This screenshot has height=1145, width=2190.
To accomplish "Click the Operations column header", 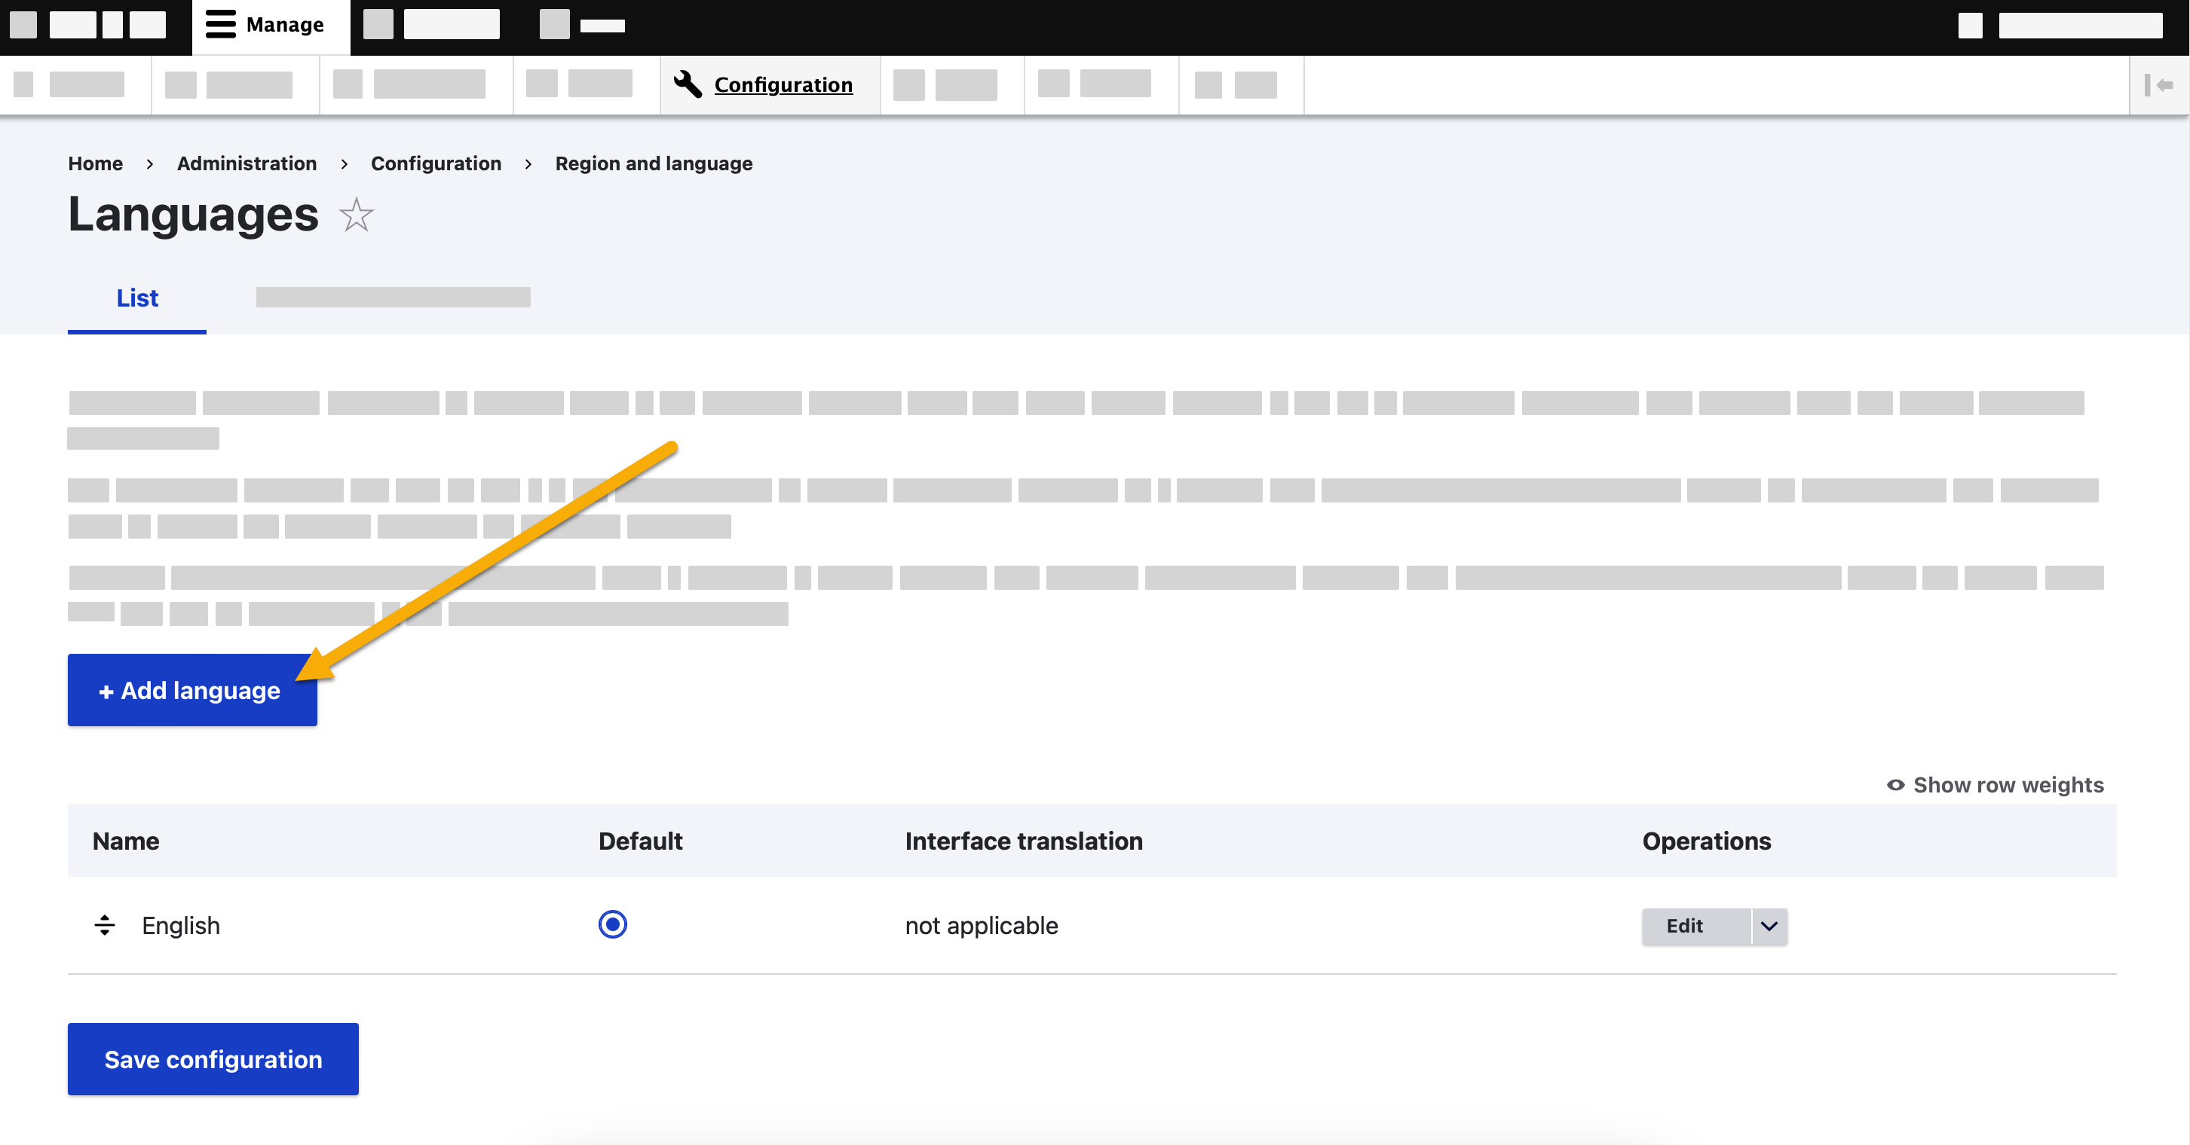I will pyautogui.click(x=1706, y=841).
